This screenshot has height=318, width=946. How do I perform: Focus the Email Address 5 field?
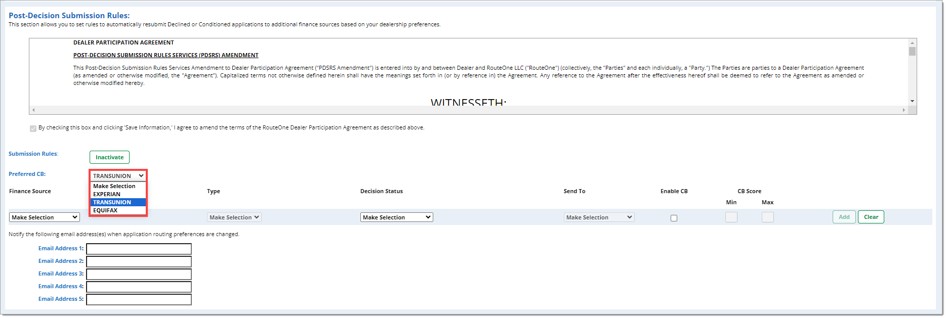pos(139,299)
